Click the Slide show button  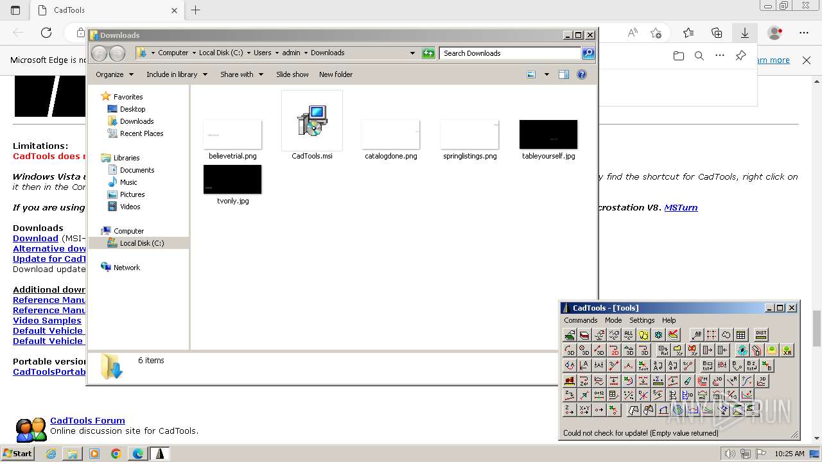coord(292,74)
